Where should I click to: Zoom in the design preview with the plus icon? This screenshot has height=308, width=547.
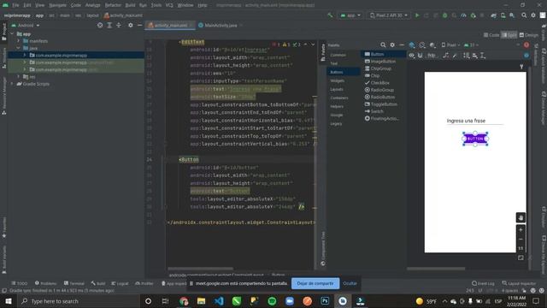click(x=521, y=230)
